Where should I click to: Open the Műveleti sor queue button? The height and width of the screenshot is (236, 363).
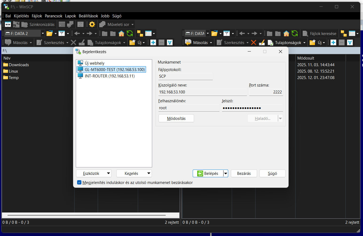tap(114, 25)
